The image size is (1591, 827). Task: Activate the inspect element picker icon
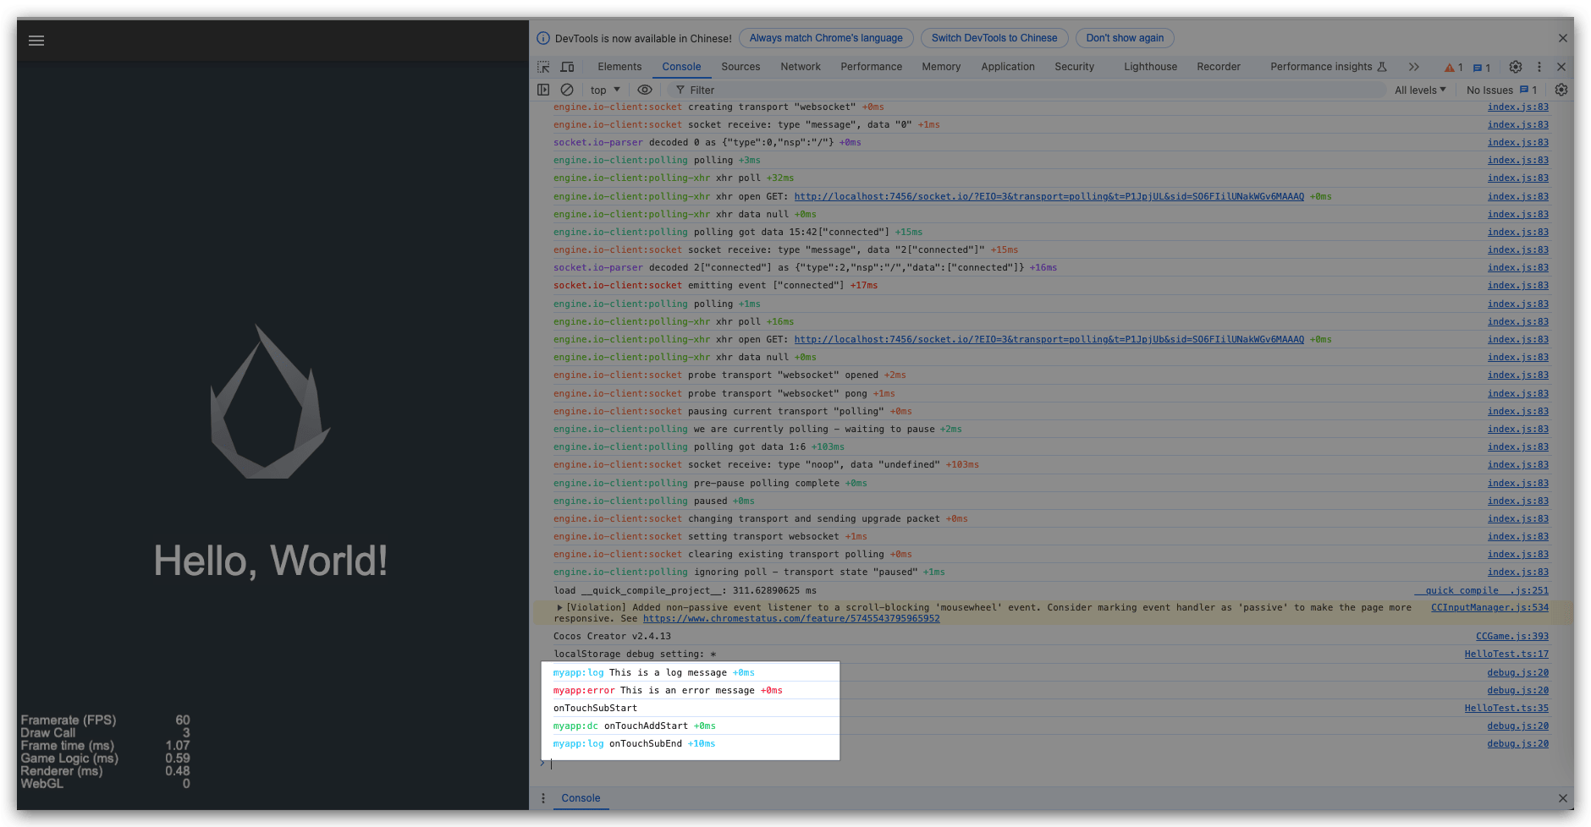click(x=543, y=67)
